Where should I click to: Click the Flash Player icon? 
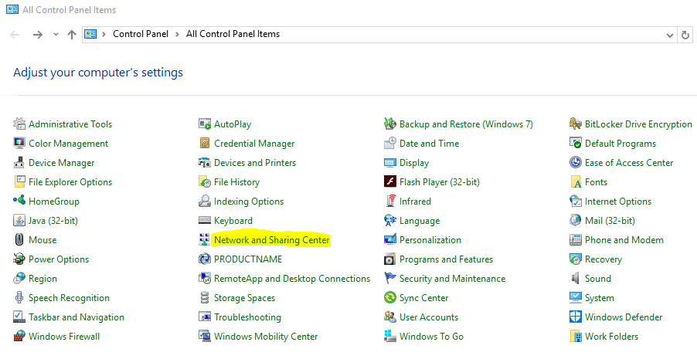tap(390, 182)
